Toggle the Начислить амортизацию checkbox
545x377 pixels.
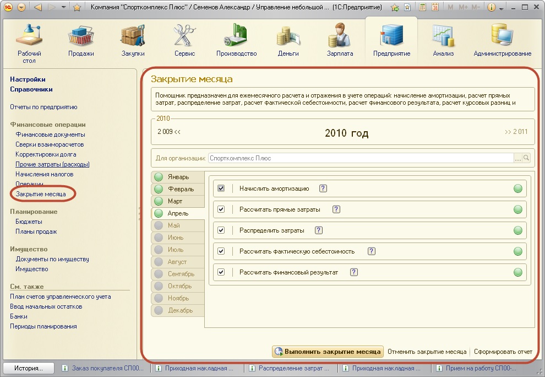pyautogui.click(x=221, y=188)
